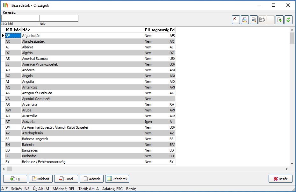Click the red X clear filter icon
The image size is (296, 192).
click(236, 20)
